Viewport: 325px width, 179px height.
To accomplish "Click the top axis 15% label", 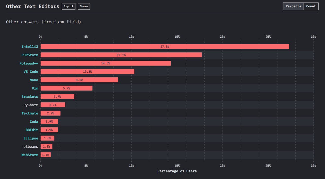I will [x=177, y=37].
